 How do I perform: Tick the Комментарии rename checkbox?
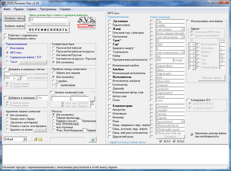tap(110, 106)
